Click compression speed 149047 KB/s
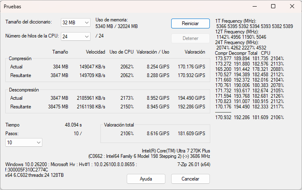Image resolution: width=302 pixels, height=190 pixels. [92, 67]
